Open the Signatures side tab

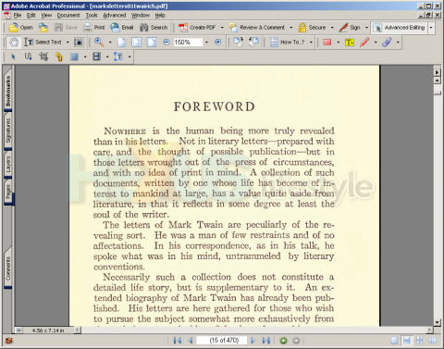pyautogui.click(x=8, y=131)
